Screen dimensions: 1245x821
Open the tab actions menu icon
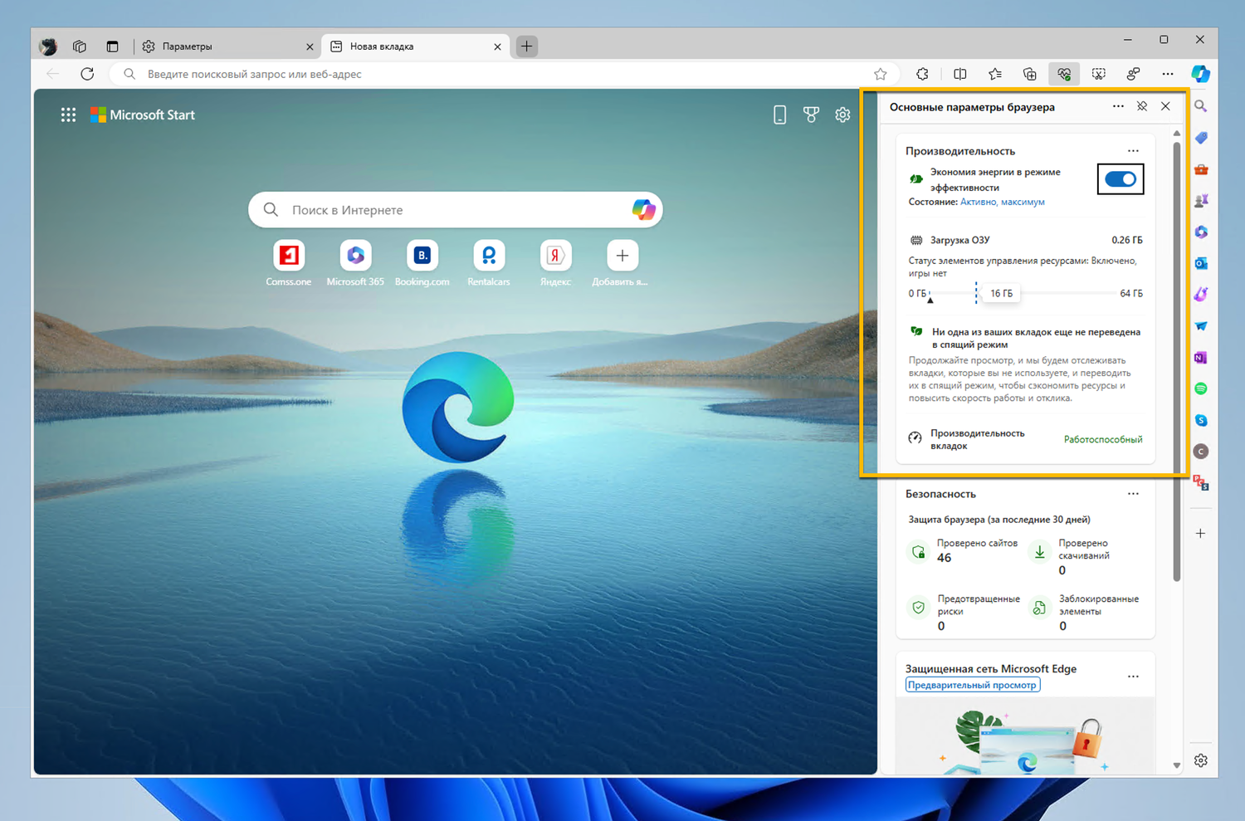pos(112,46)
